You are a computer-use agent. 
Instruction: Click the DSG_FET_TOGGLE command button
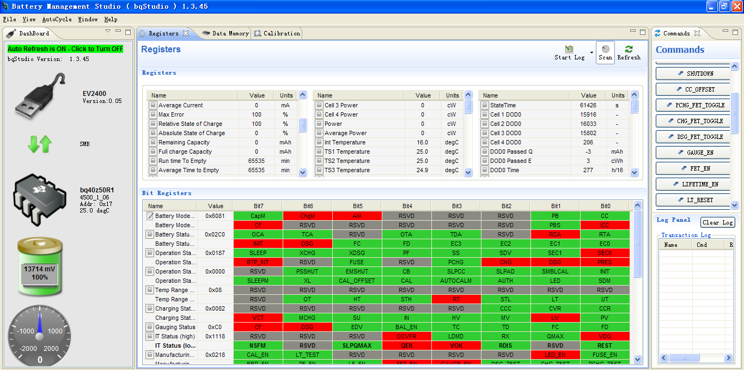[x=693, y=137]
